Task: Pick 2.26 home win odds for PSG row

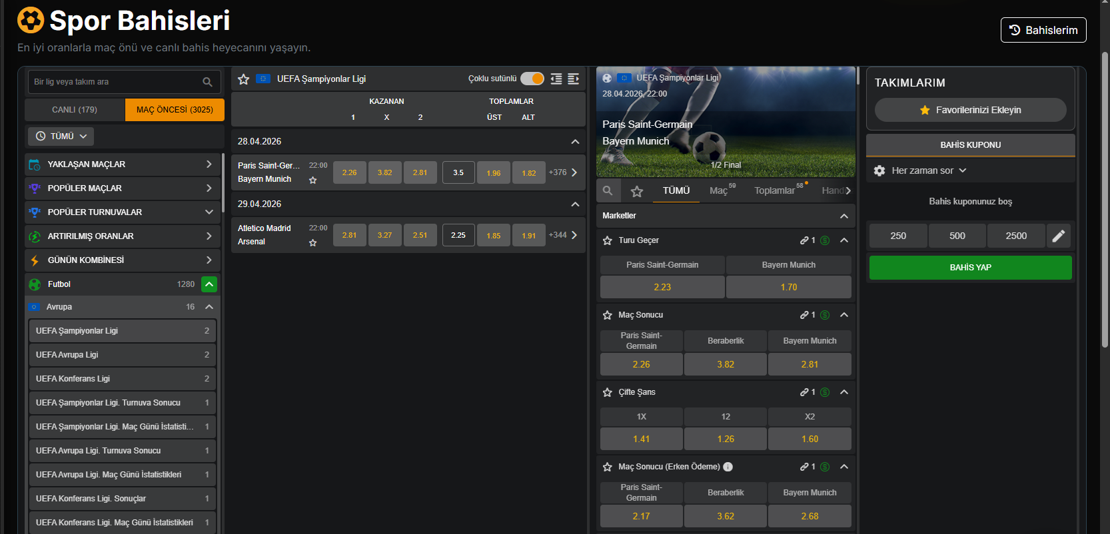Action: click(x=350, y=172)
